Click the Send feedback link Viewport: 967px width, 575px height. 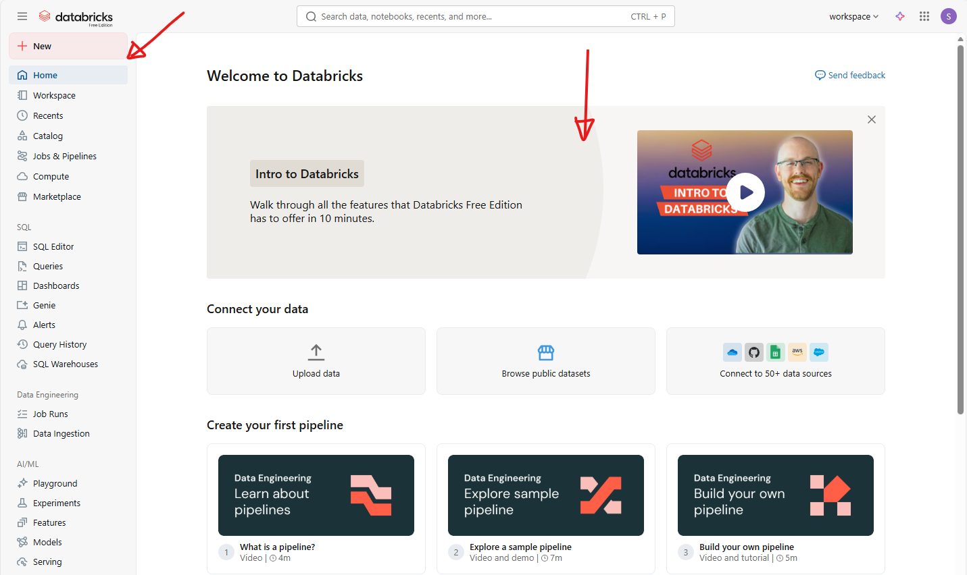tap(850, 75)
